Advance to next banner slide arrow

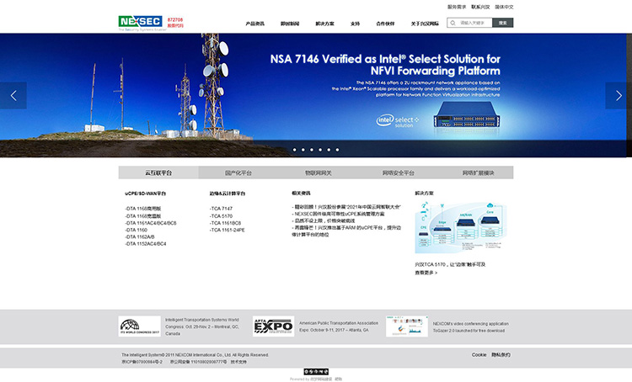[x=619, y=95]
